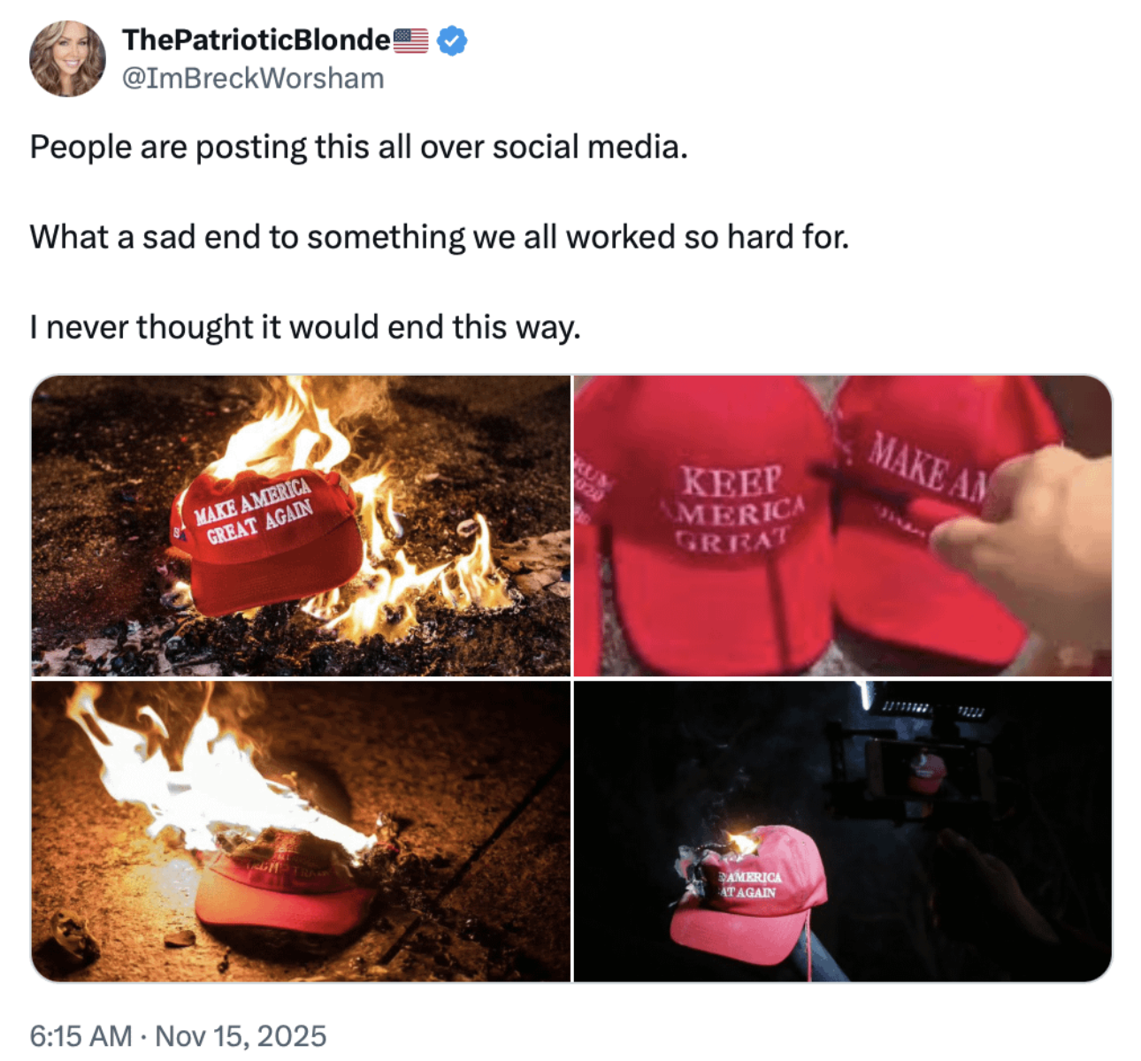Image resolution: width=1141 pixels, height=1061 pixels.
Task: Click the 6:15 AM timestamp
Action: click(x=80, y=1035)
